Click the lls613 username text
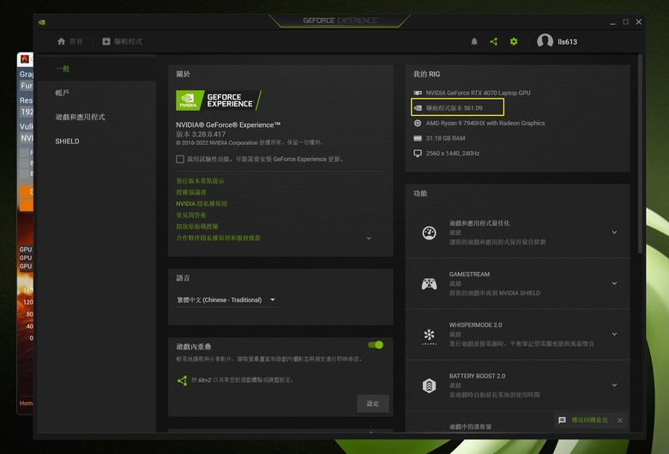 (568, 42)
